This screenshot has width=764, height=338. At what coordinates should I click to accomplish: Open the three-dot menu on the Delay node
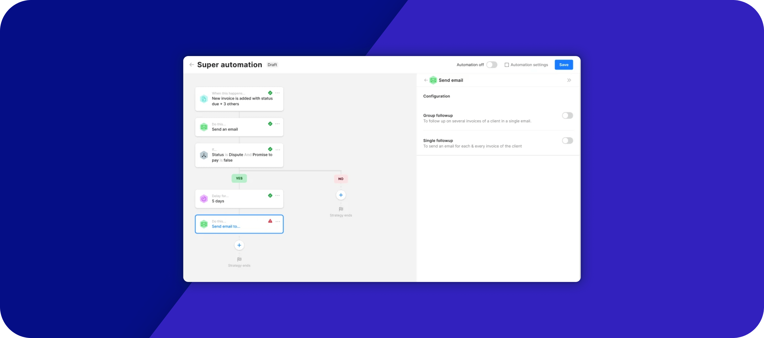click(277, 196)
